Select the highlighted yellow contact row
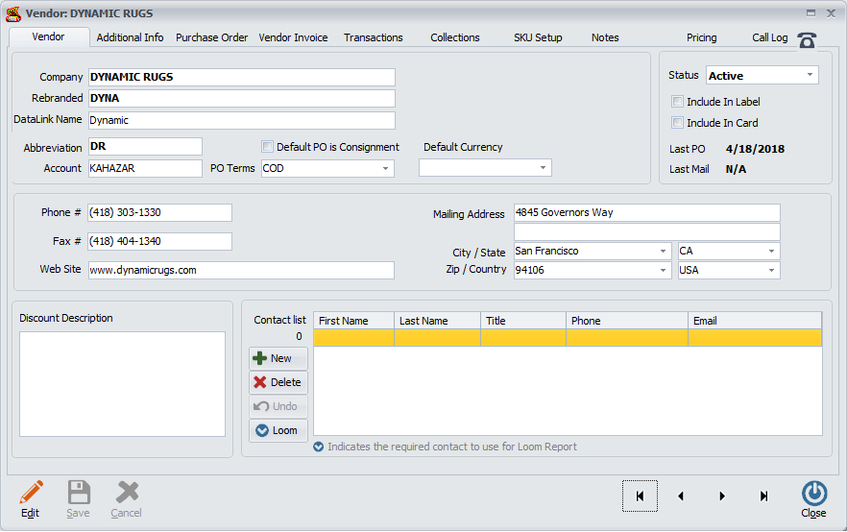847x532 pixels. 568,338
